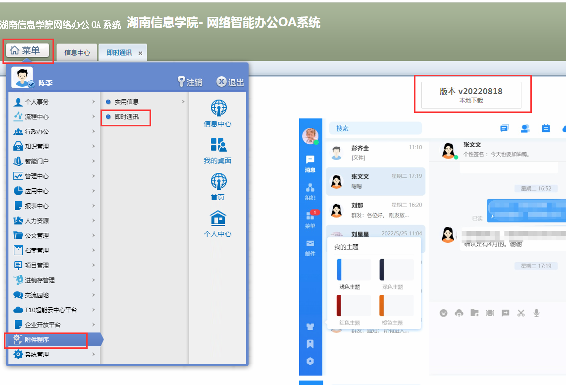Click the 菜单 home button
This screenshot has width=566, height=385.
tap(28, 50)
